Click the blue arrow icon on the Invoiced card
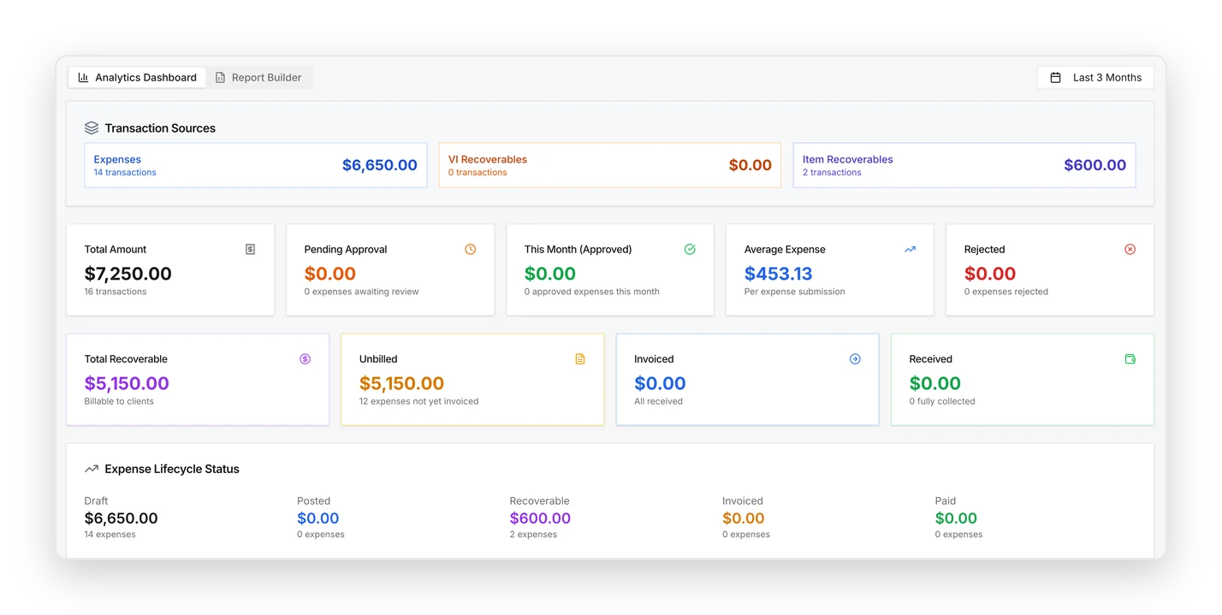The height and width of the screenshot is (615, 1222). (x=855, y=358)
